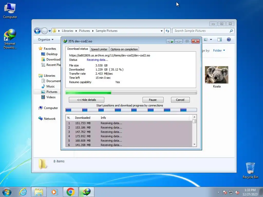Go back in the Explorer window
The width and height of the screenshot is (263, 197).
[x=37, y=31]
